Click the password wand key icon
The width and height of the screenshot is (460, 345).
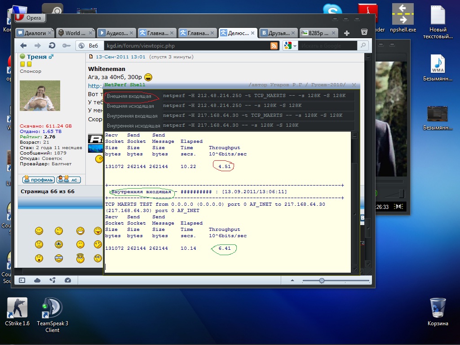pyautogui.click(x=66, y=45)
